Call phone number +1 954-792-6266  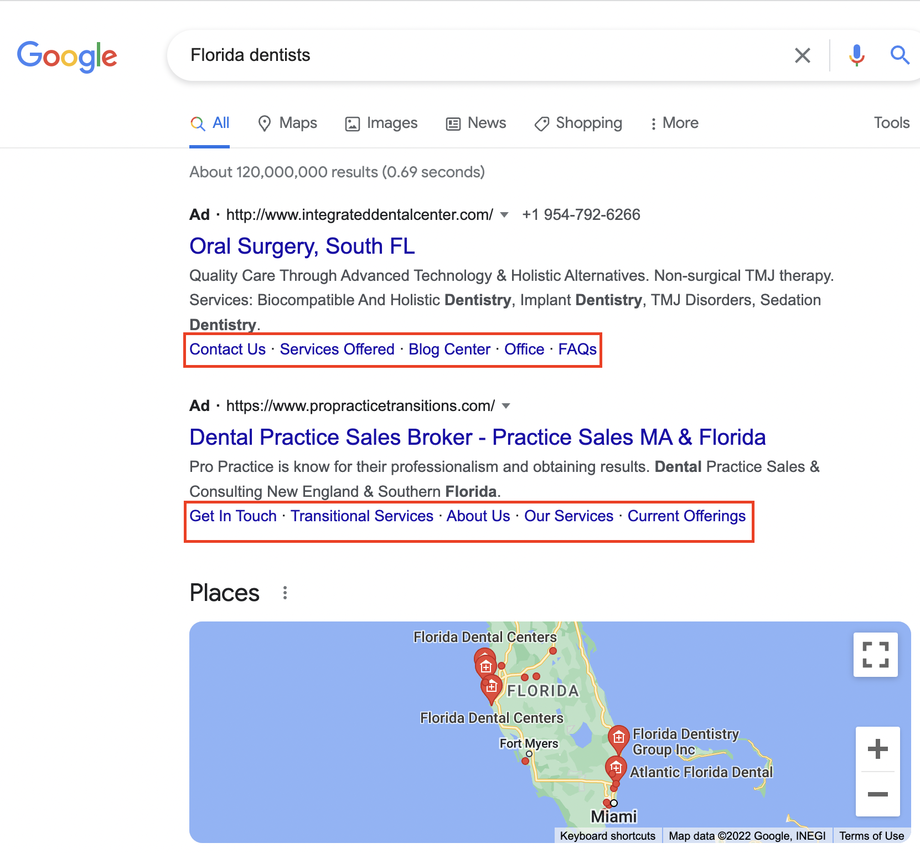click(581, 215)
